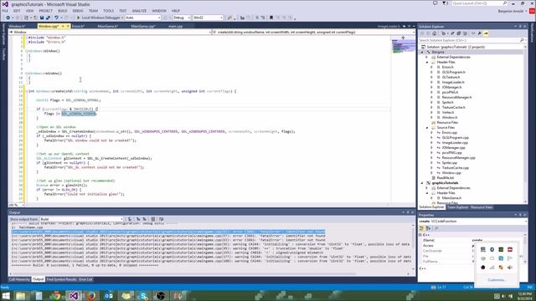Close the Window.cpp editor tab
The width and height of the screenshot is (536, 301).
pyautogui.click(x=68, y=26)
